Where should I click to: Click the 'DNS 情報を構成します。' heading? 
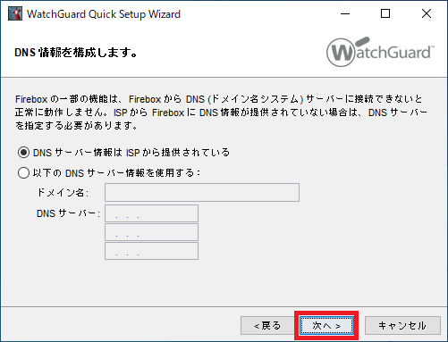[x=76, y=53]
